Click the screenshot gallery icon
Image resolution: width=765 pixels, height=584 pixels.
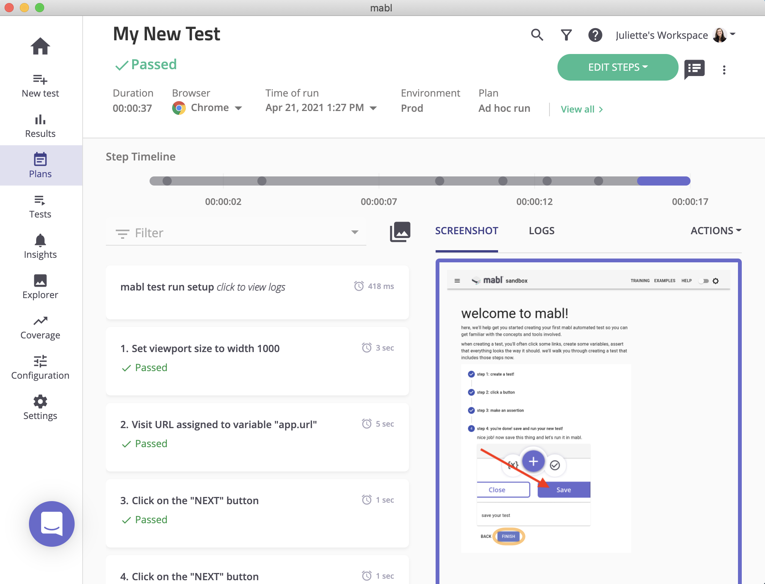(400, 231)
